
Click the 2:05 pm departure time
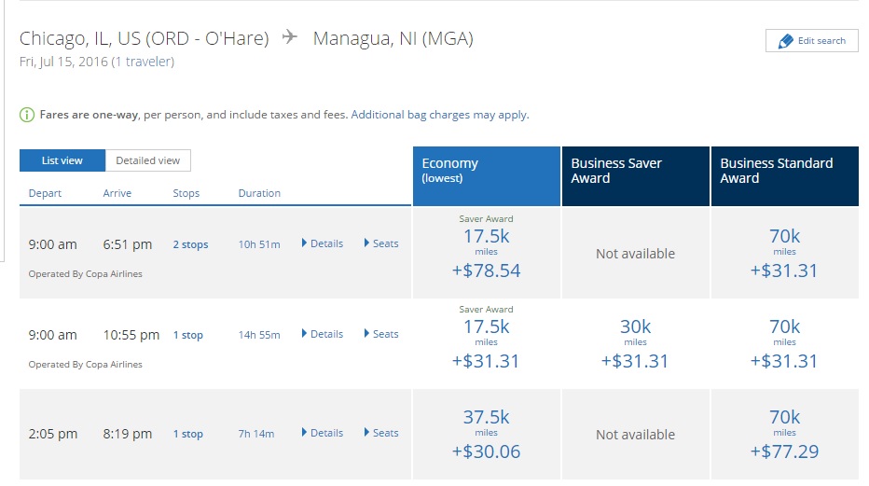coord(52,434)
